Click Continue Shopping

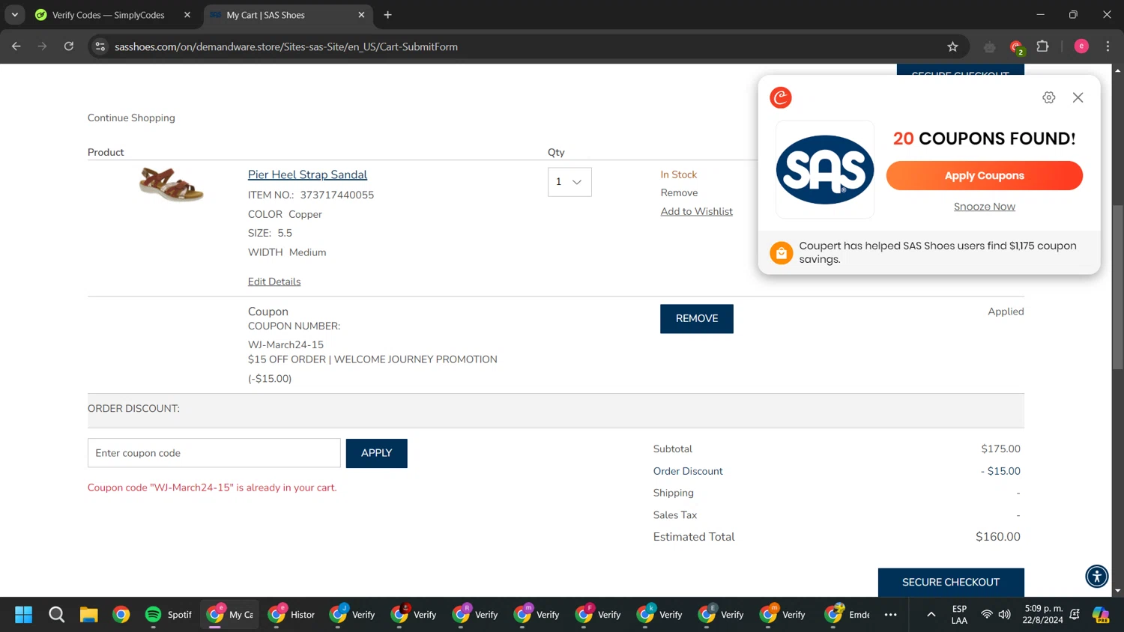tap(131, 118)
